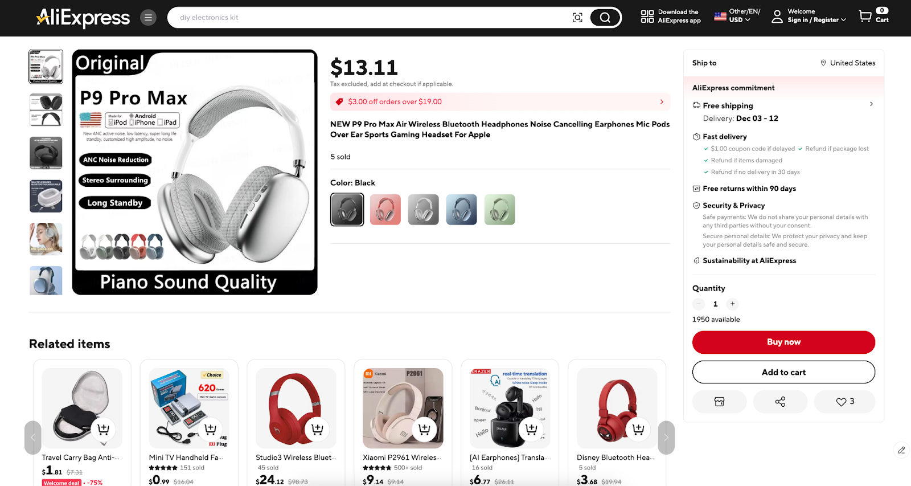Image resolution: width=911 pixels, height=486 pixels.
Task: Add item to wishlist via heart icon
Action: tap(845, 402)
